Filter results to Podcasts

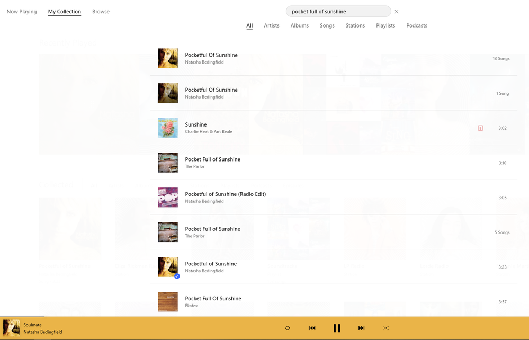[417, 25]
